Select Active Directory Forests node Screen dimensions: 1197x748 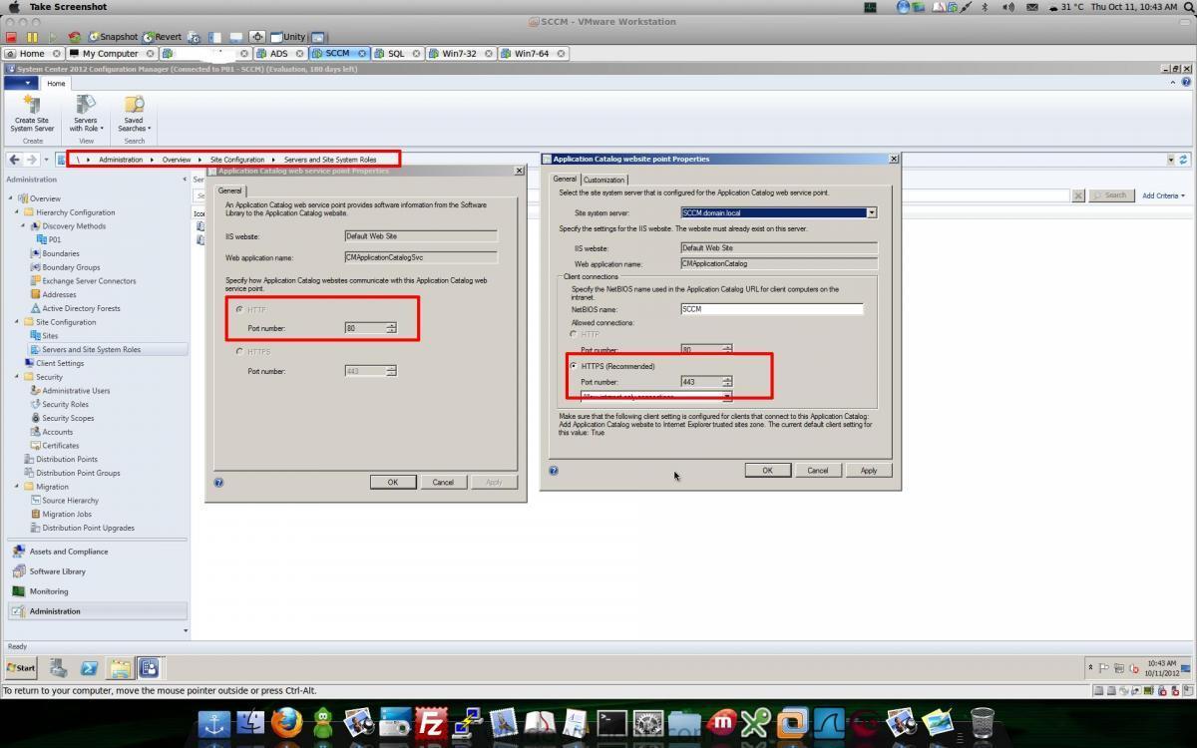point(81,308)
